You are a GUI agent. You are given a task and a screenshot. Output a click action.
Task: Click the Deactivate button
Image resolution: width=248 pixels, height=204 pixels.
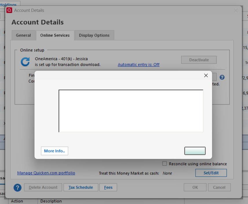[199, 60]
